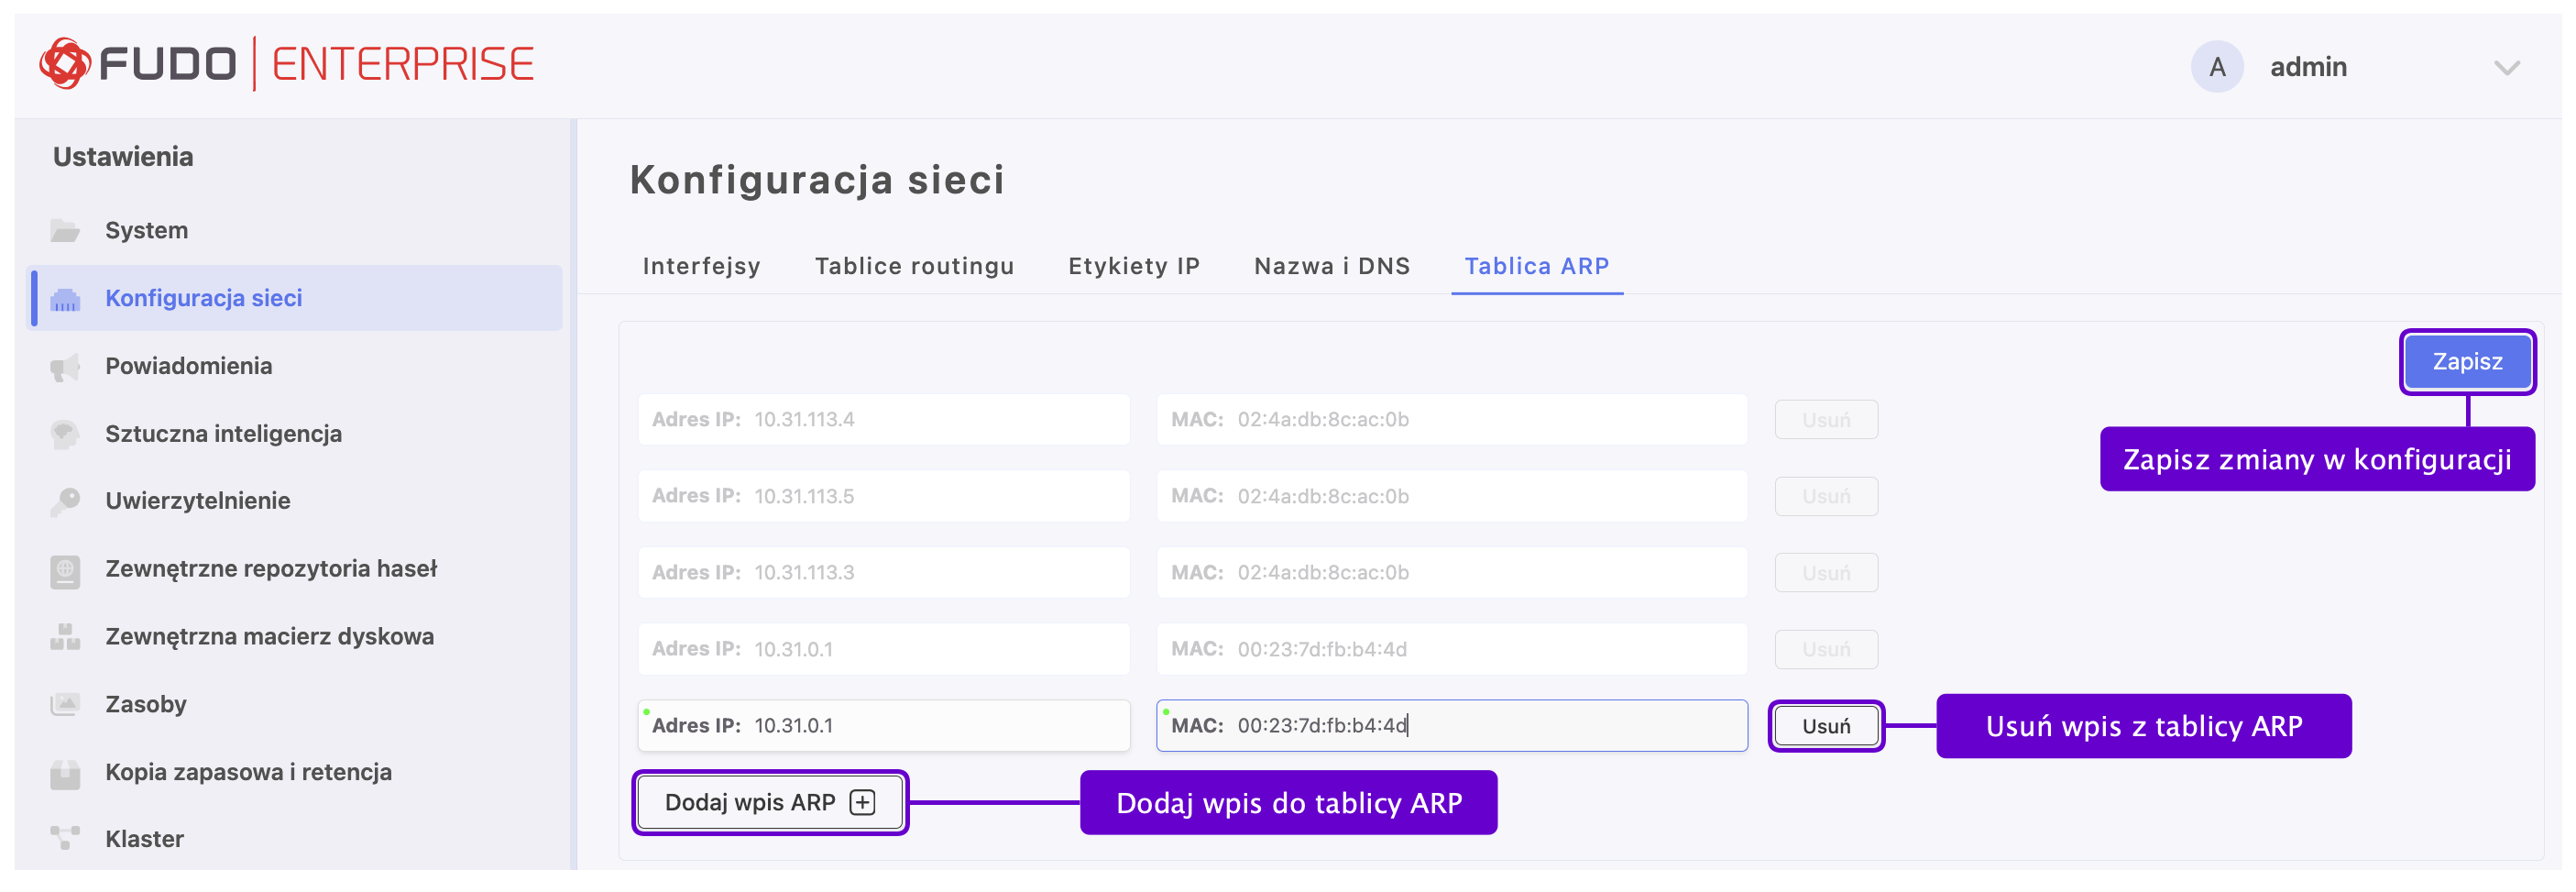2576x892 pixels.
Task: Expand the admin user dropdown chevron
Action: point(2506,68)
